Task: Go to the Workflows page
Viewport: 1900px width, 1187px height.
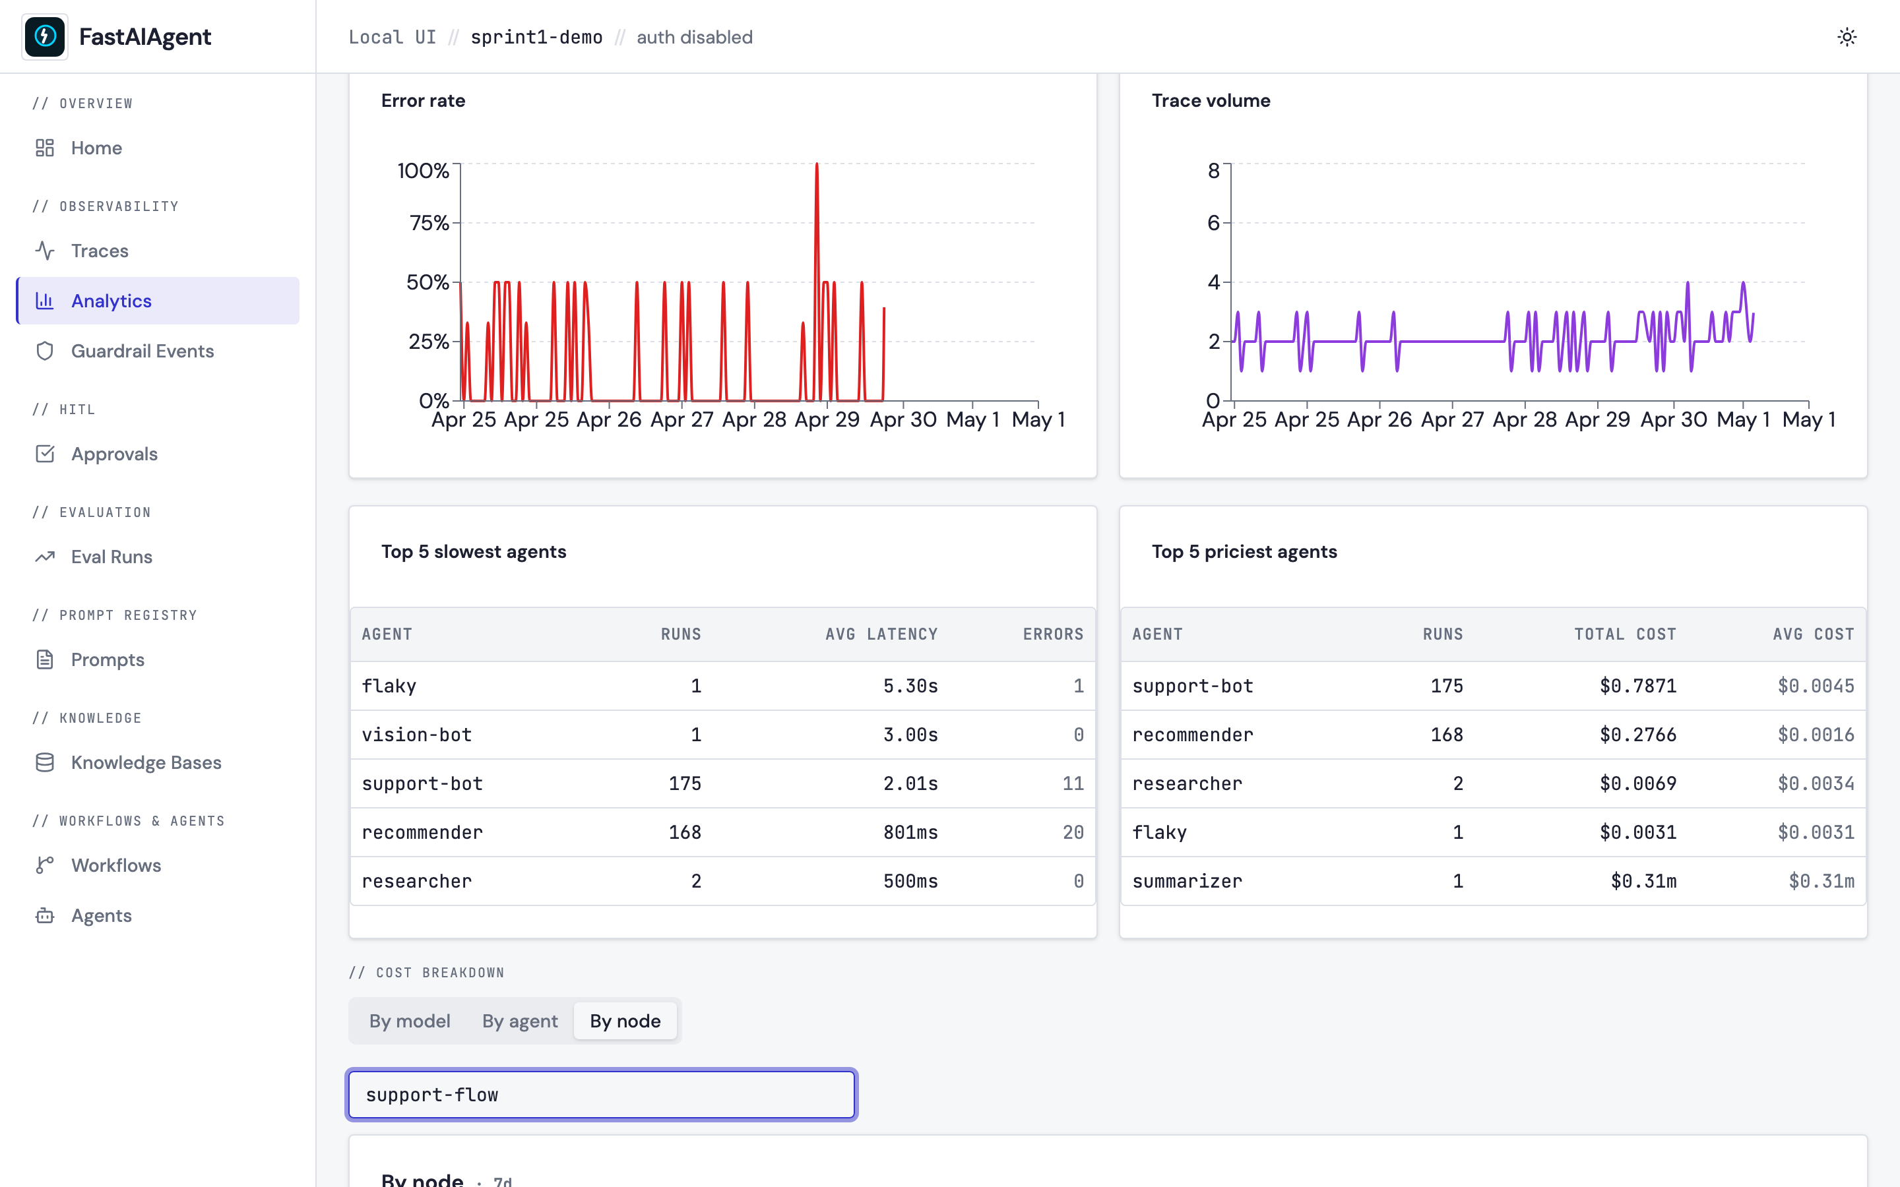Action: pos(158,865)
